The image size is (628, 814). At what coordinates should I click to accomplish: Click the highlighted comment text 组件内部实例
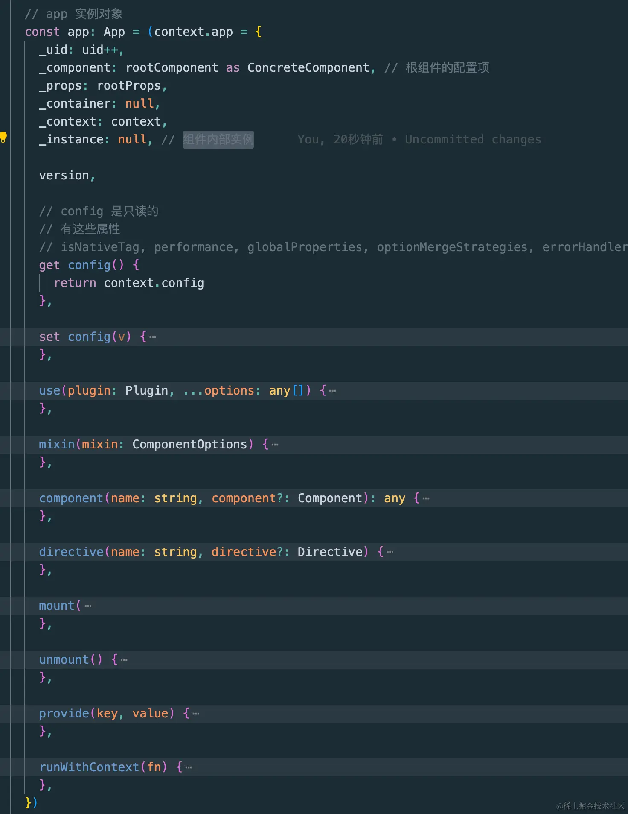[x=218, y=140]
